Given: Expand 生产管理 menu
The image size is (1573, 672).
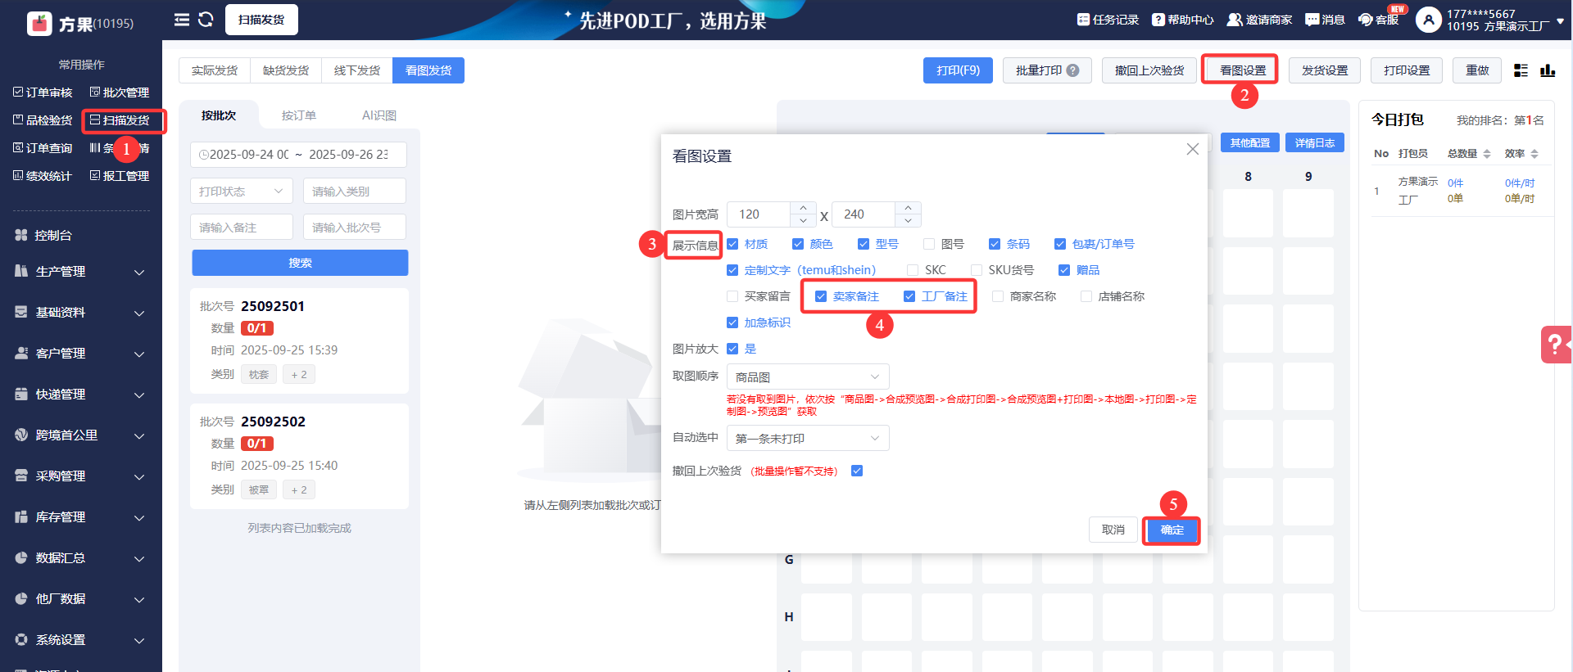Looking at the screenshot, I should click(x=80, y=272).
